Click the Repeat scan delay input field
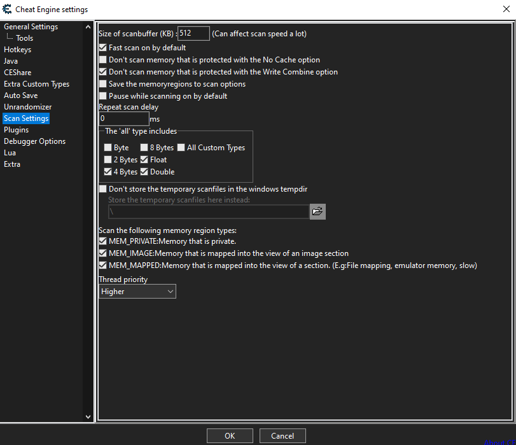516x445 pixels. [124, 118]
